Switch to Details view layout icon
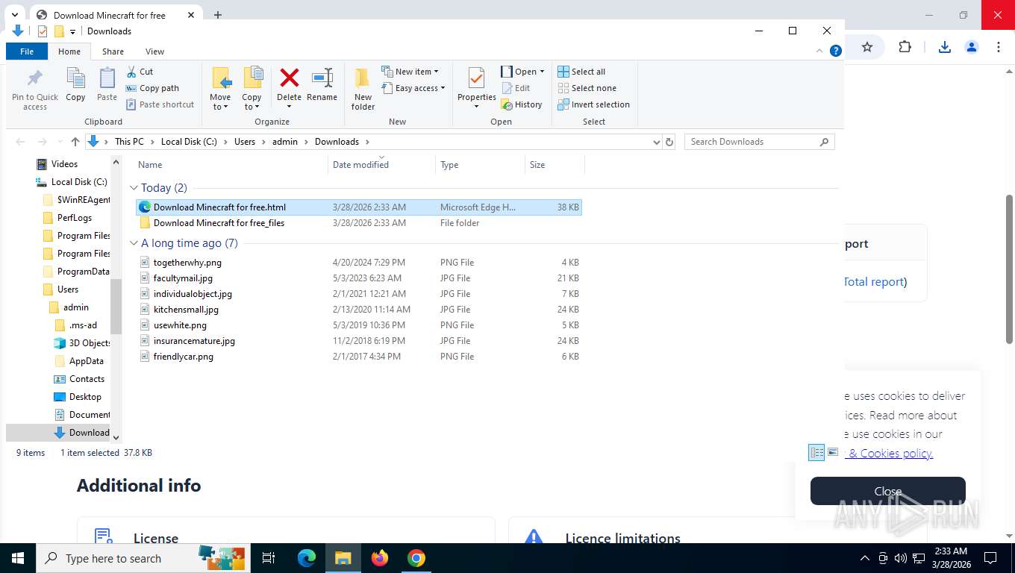Viewport: 1015px width, 573px height. click(816, 452)
